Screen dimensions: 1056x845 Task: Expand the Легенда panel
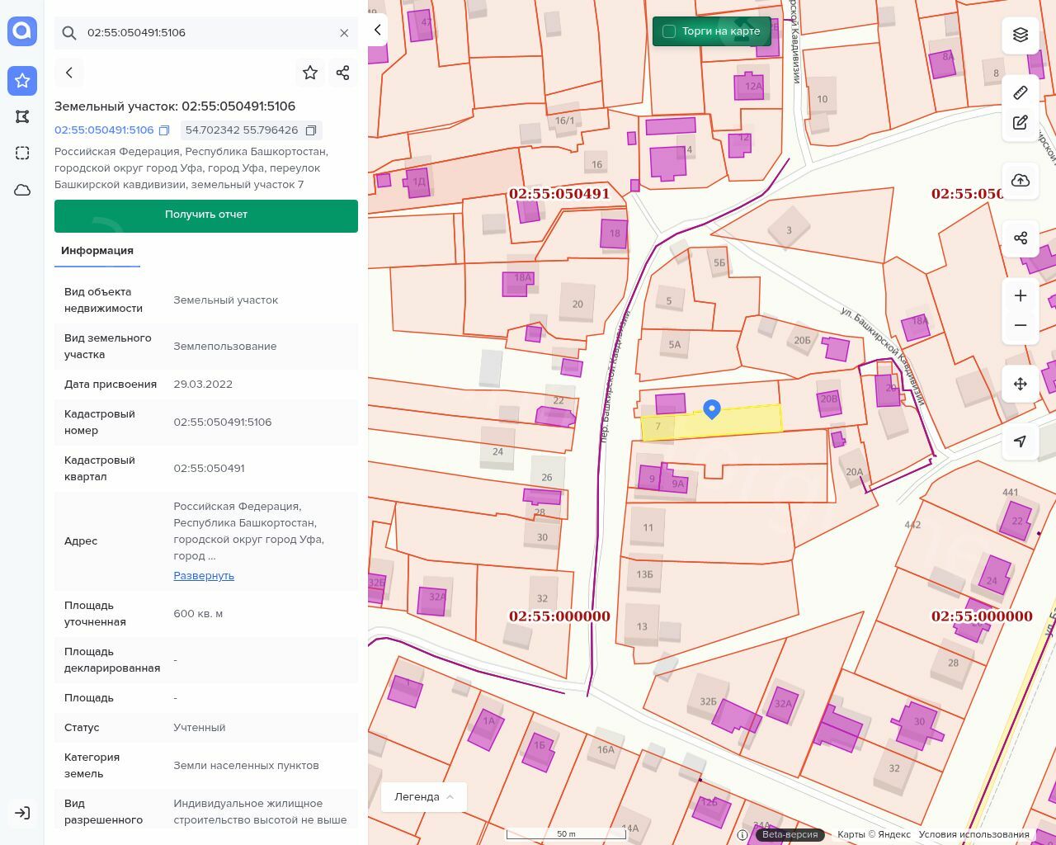click(x=424, y=797)
